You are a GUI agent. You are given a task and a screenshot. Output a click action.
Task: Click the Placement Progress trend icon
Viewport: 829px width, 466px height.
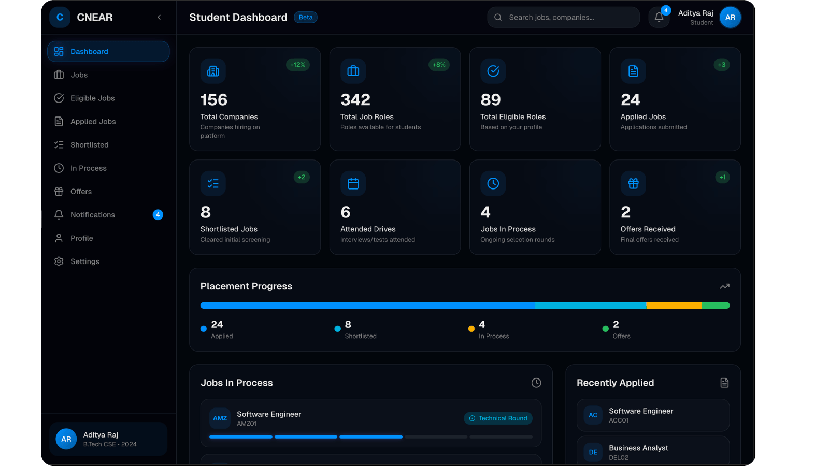click(x=724, y=286)
